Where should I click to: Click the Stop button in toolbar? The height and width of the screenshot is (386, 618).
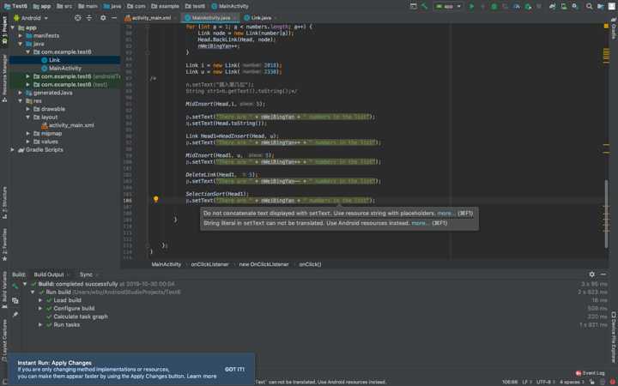tap(539, 6)
